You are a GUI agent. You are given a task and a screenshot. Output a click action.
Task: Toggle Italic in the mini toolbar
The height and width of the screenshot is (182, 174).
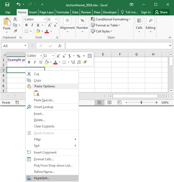(35, 62)
